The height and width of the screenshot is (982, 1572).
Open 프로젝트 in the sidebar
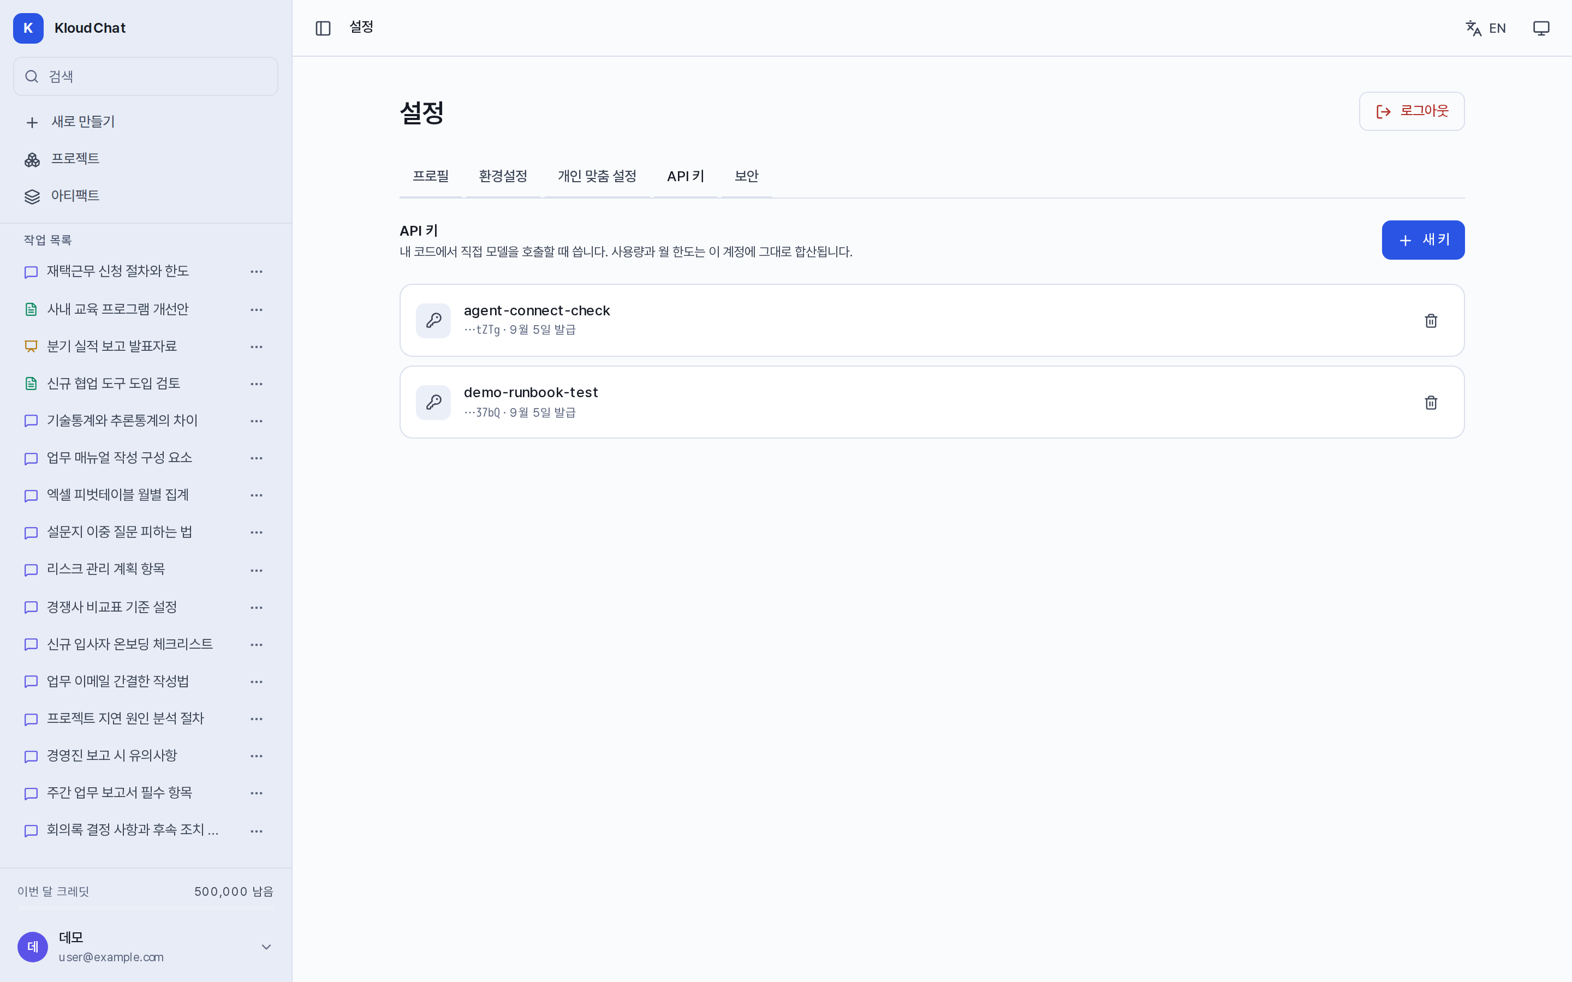tap(146, 159)
